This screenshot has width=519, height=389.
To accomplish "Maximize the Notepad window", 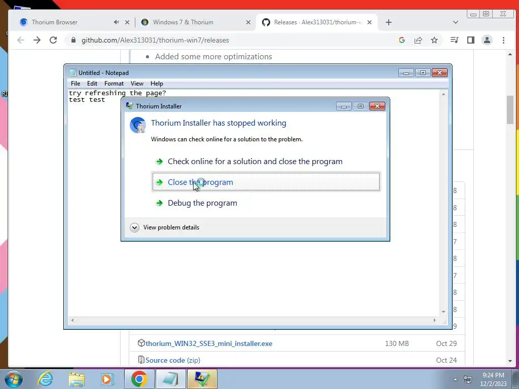I will (x=423, y=73).
